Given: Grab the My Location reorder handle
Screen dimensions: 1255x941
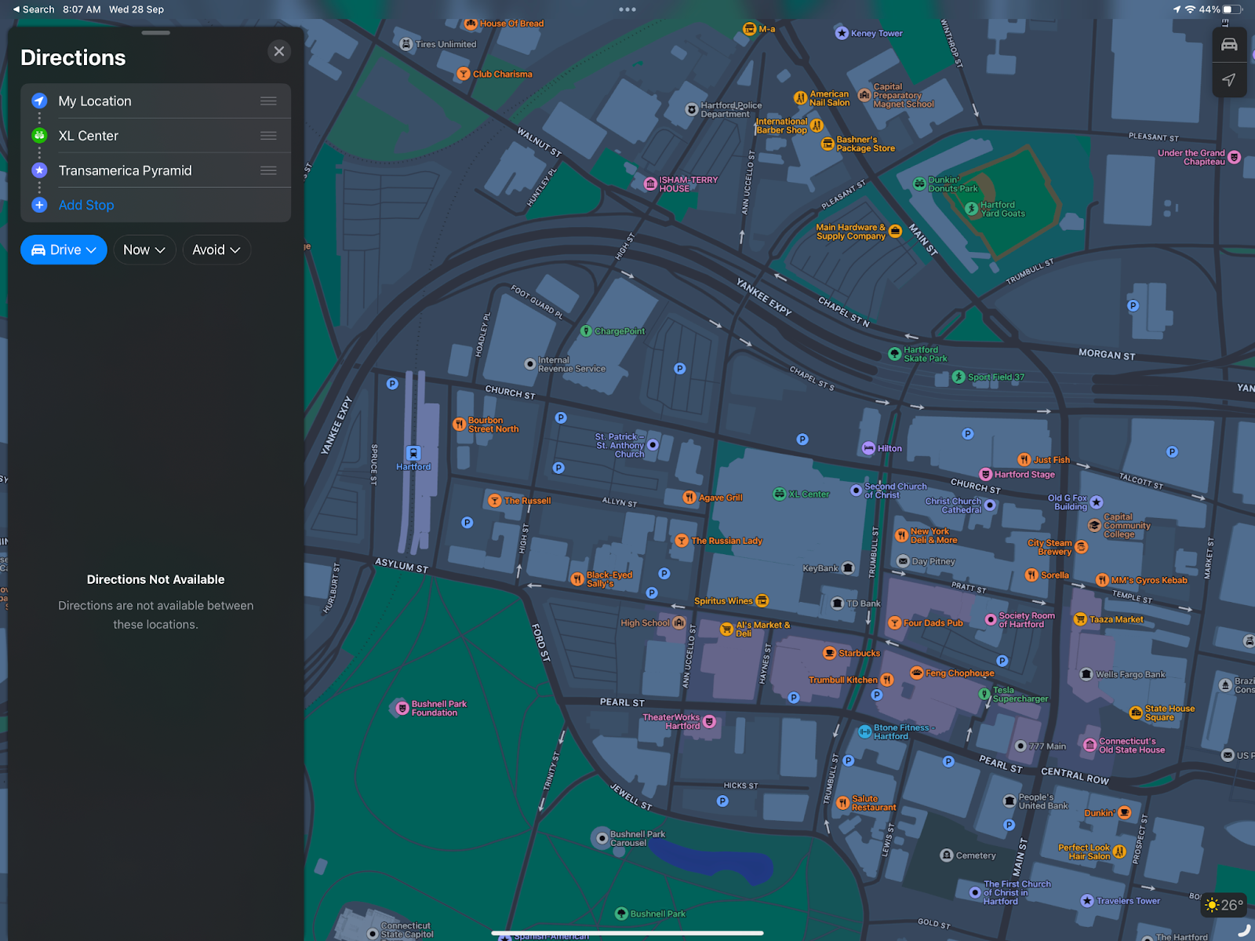Looking at the screenshot, I should (268, 101).
